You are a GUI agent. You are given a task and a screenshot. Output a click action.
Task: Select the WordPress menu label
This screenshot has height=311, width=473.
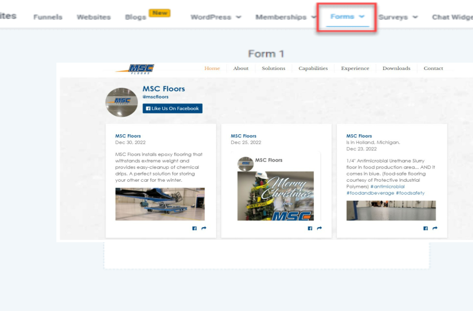(211, 17)
